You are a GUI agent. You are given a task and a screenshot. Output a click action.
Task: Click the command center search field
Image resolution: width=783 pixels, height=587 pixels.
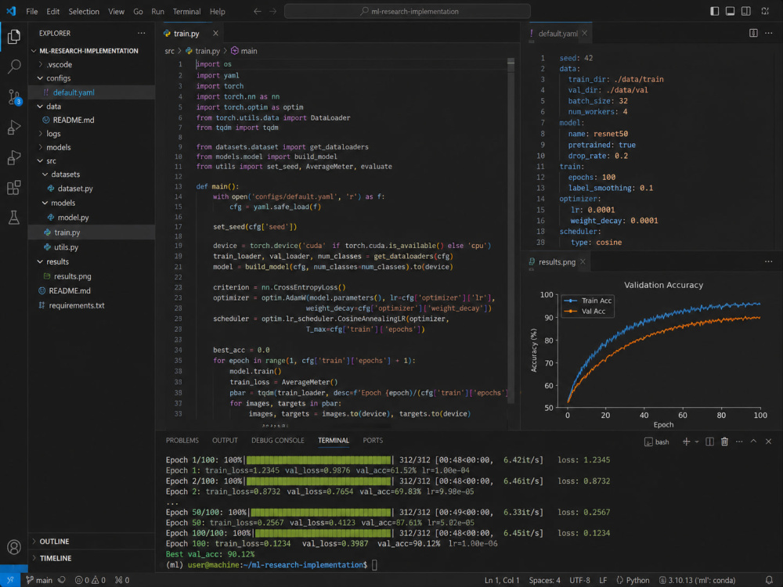(407, 11)
